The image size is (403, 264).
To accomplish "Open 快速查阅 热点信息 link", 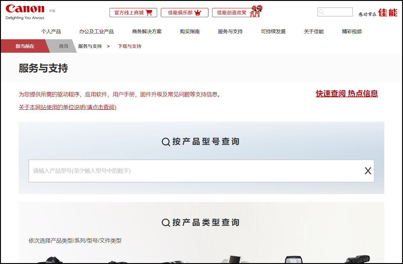I will pos(347,94).
